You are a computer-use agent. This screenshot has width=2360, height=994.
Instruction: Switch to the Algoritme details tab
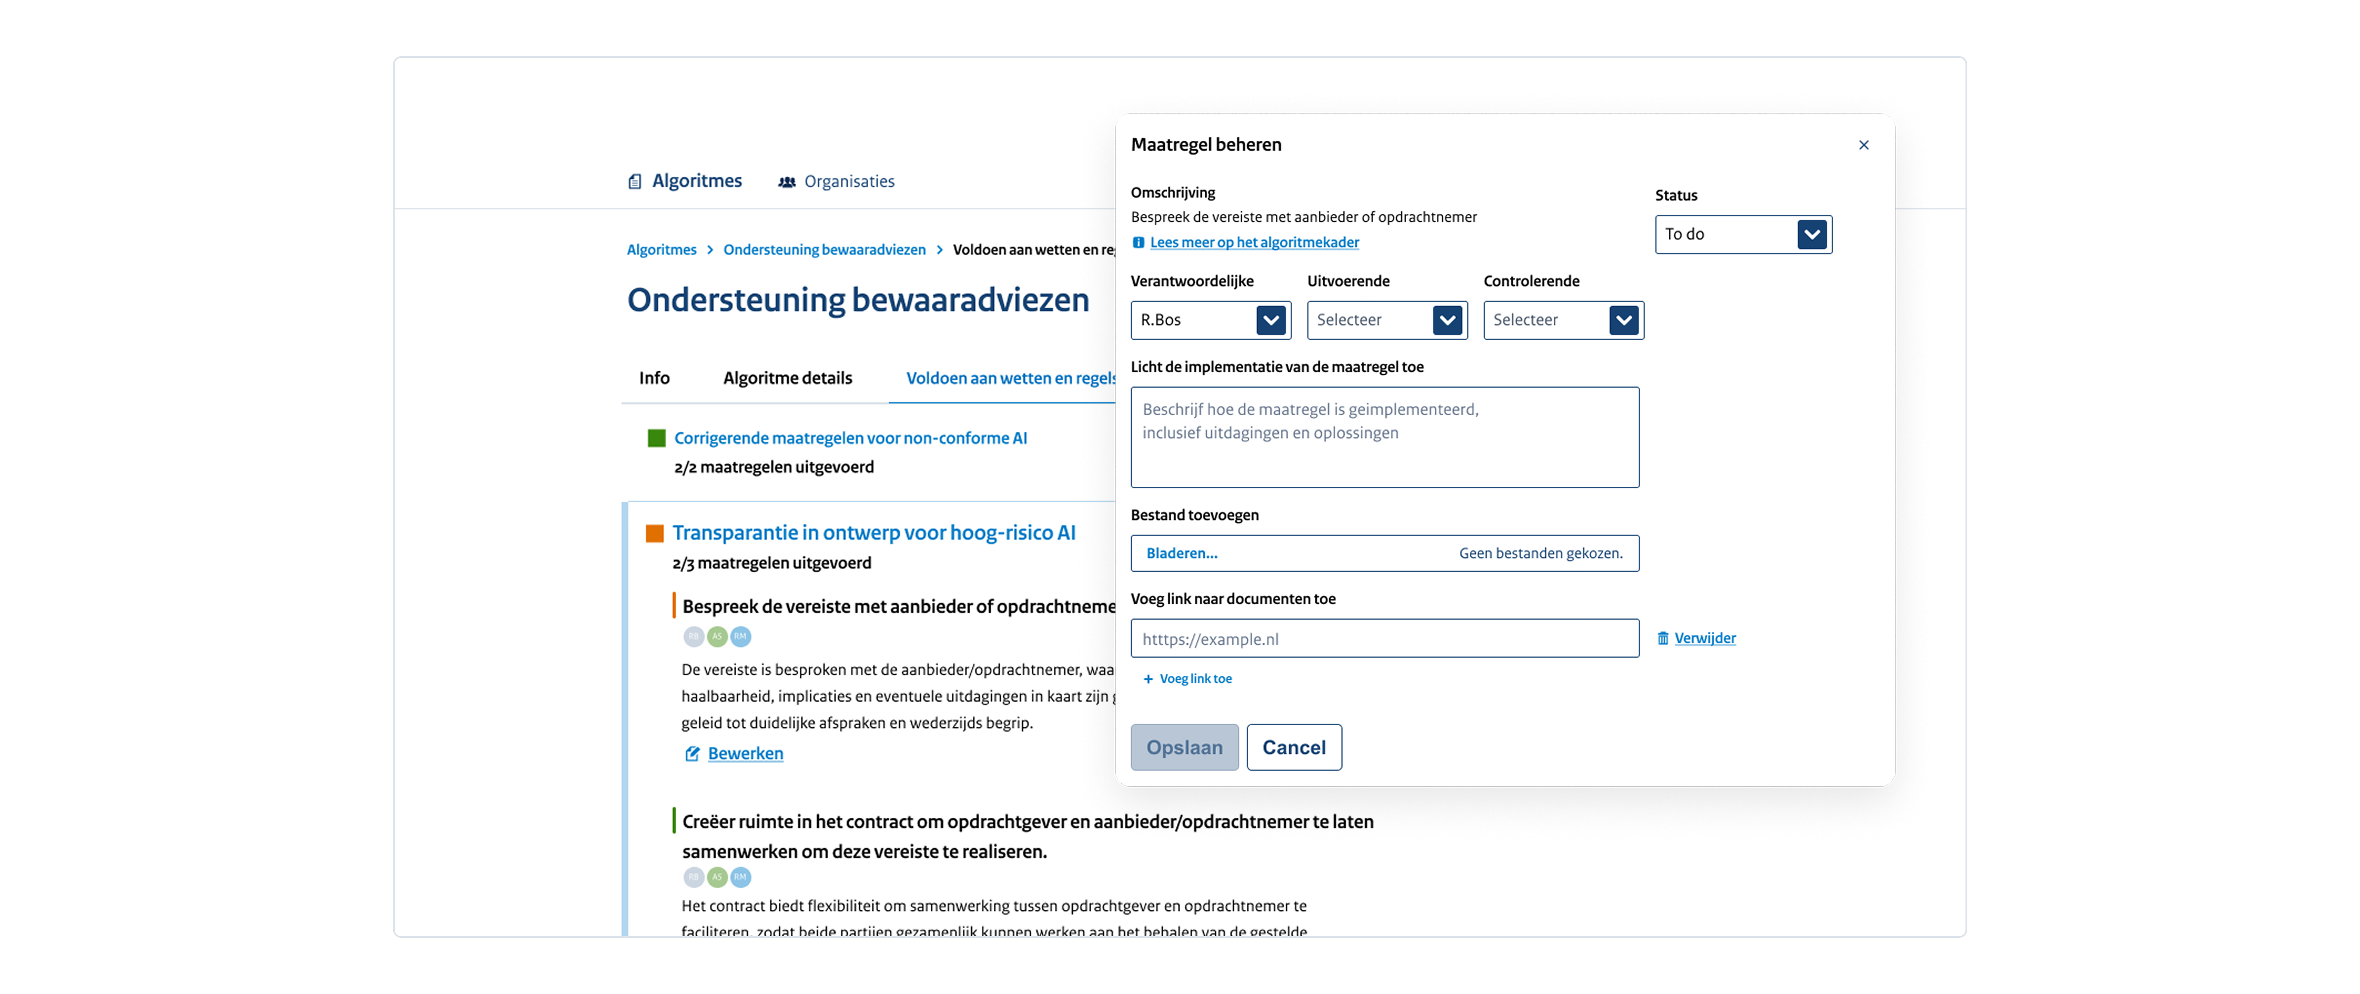pos(787,379)
